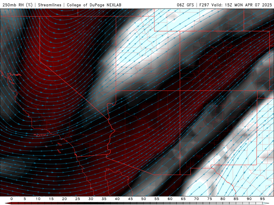Click the colorbar label '5'
The width and height of the screenshot is (274, 205).
coord(25,199)
